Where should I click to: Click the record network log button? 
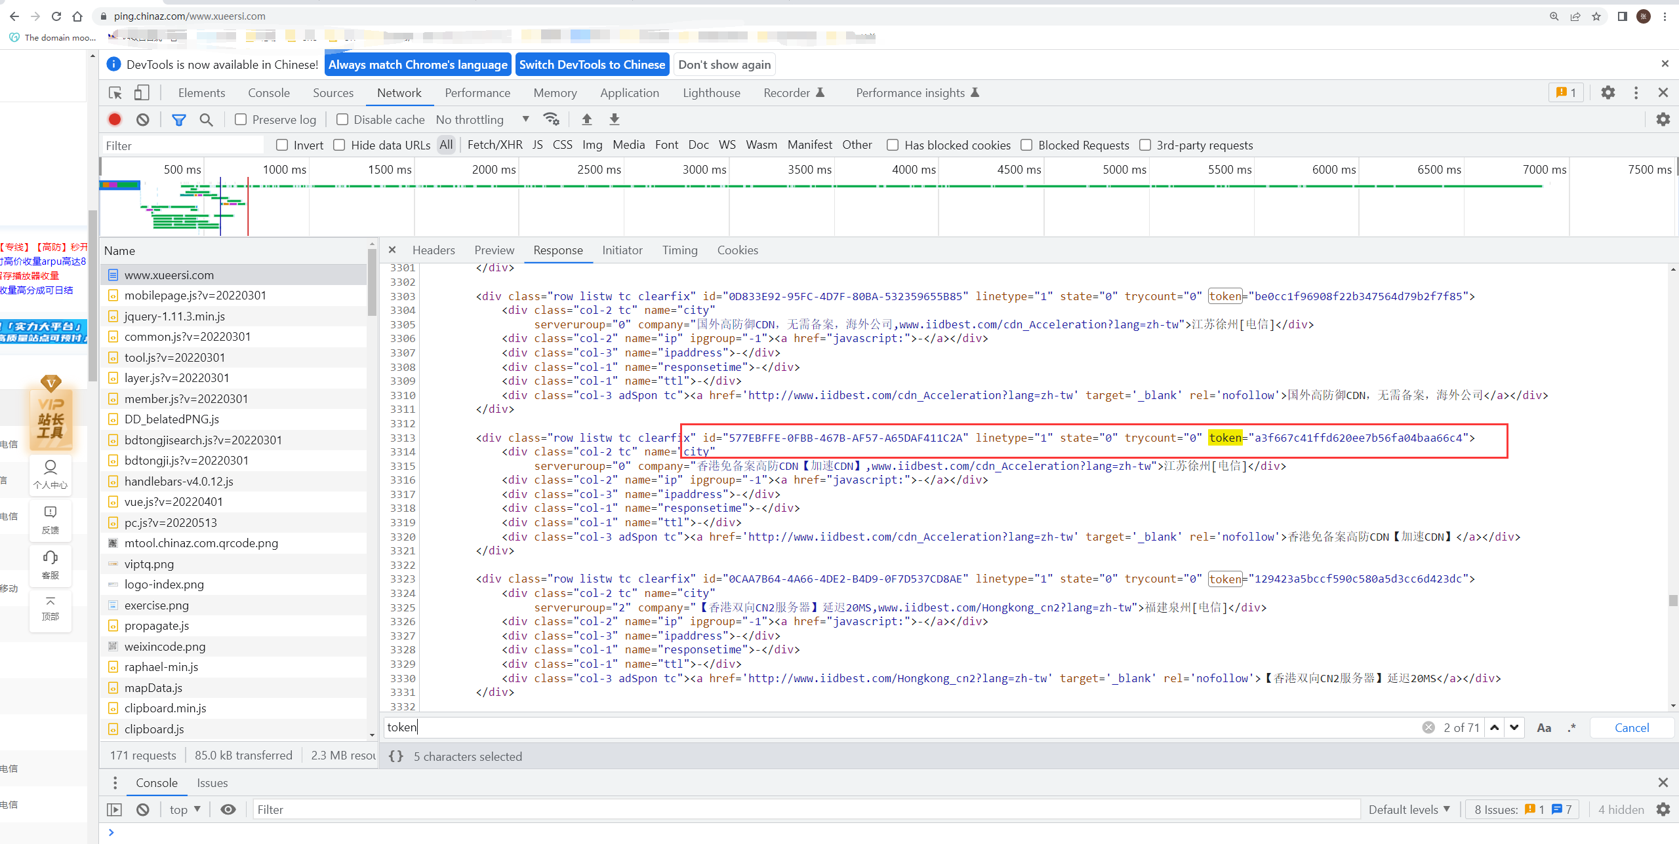tap(115, 119)
